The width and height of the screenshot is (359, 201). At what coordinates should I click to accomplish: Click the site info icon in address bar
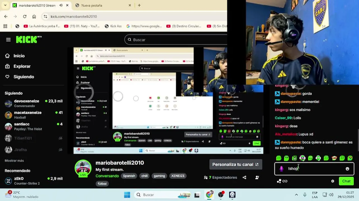coord(46,16)
